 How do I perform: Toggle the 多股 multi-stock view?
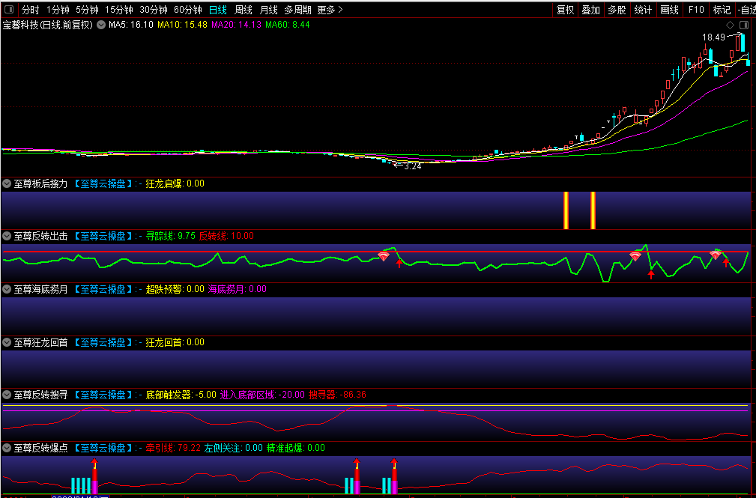tap(617, 10)
